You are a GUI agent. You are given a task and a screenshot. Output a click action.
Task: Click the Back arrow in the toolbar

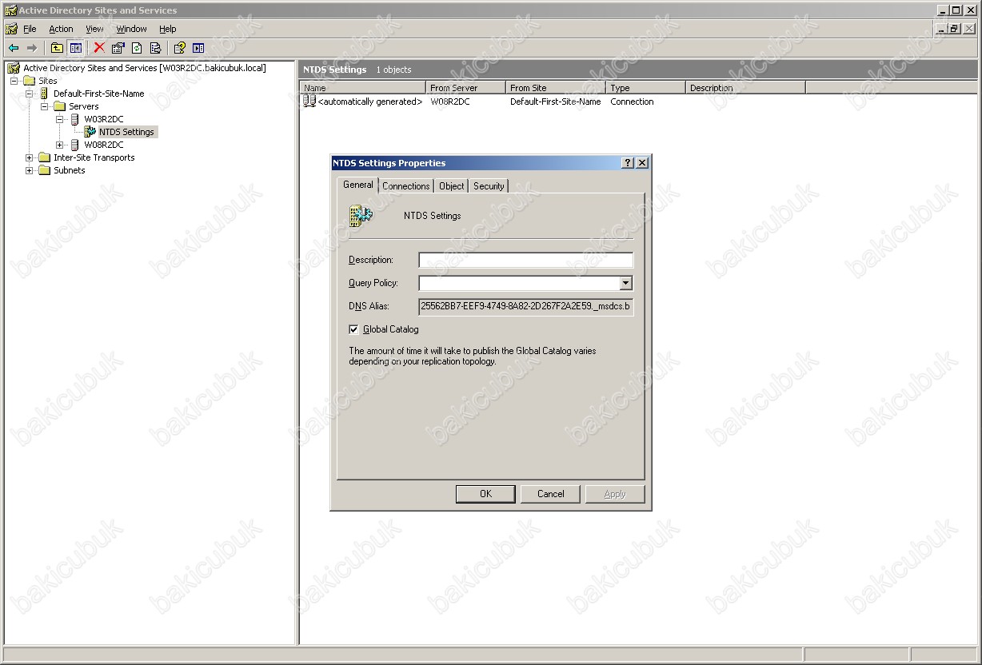[14, 48]
